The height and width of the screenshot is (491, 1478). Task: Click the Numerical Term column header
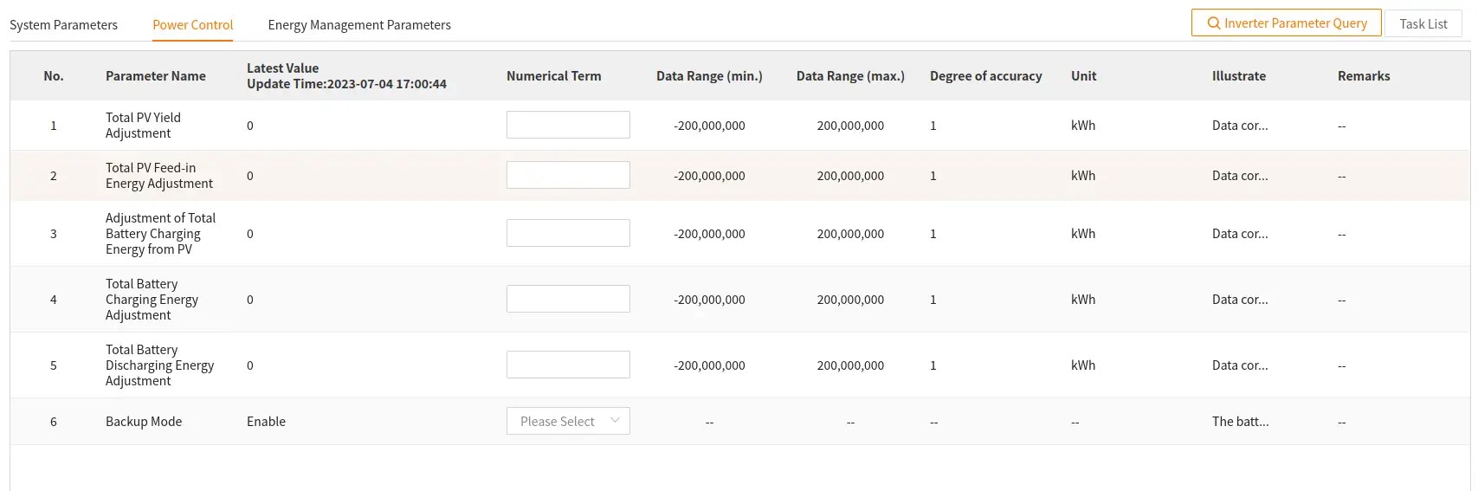(553, 76)
